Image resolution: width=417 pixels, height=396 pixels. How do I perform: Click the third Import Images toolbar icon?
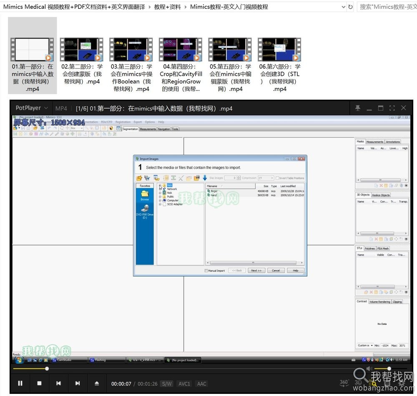pos(156,178)
